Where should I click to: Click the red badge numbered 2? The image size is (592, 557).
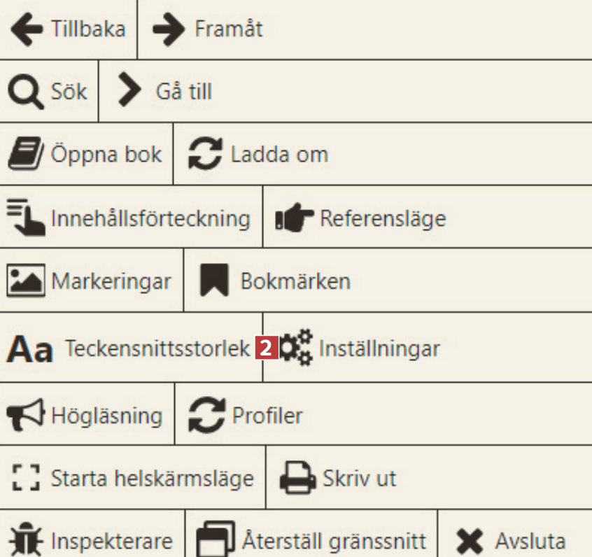point(267,348)
